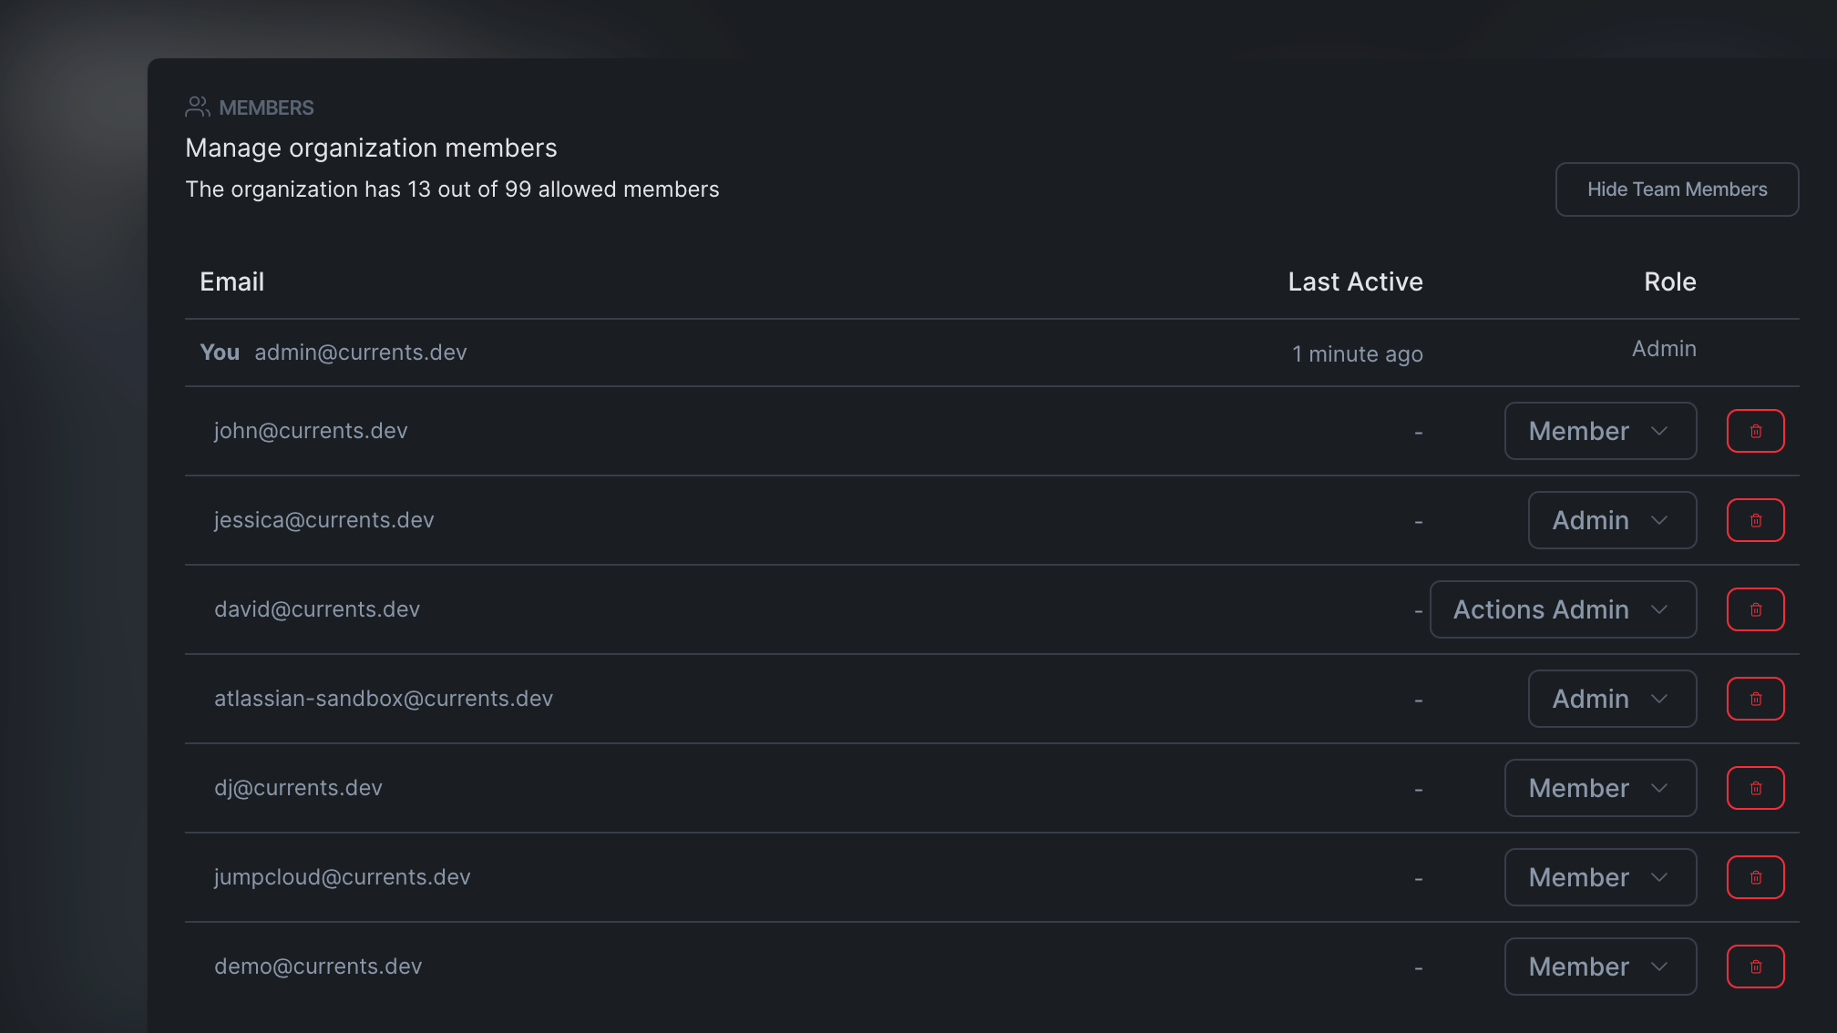
Task: Delete atlassian-sandbox@currents.dev via trash icon
Action: (1755, 699)
